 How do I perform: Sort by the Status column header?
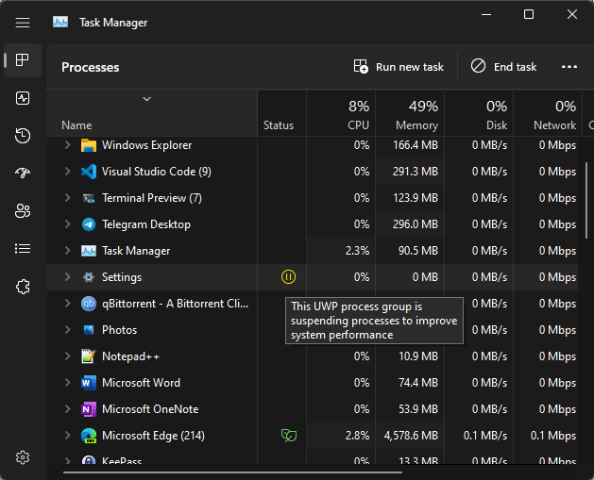[x=281, y=113]
